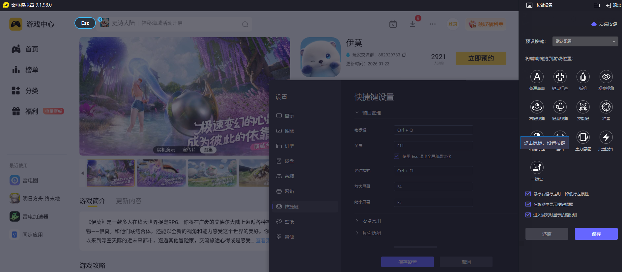
Task: Open 福利 benefits page
Action: 25,111
